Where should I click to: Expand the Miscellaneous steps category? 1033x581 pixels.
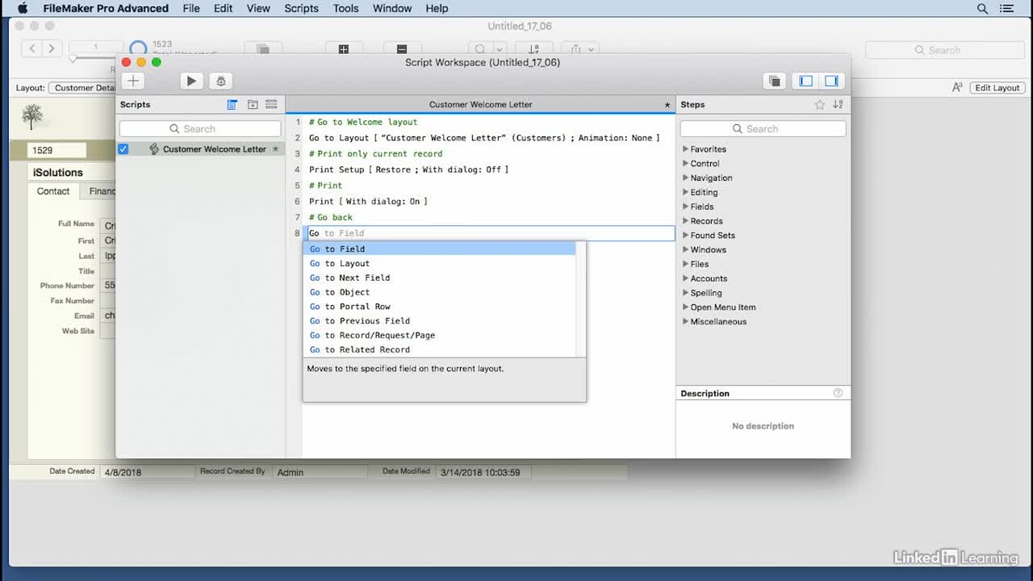[686, 322]
